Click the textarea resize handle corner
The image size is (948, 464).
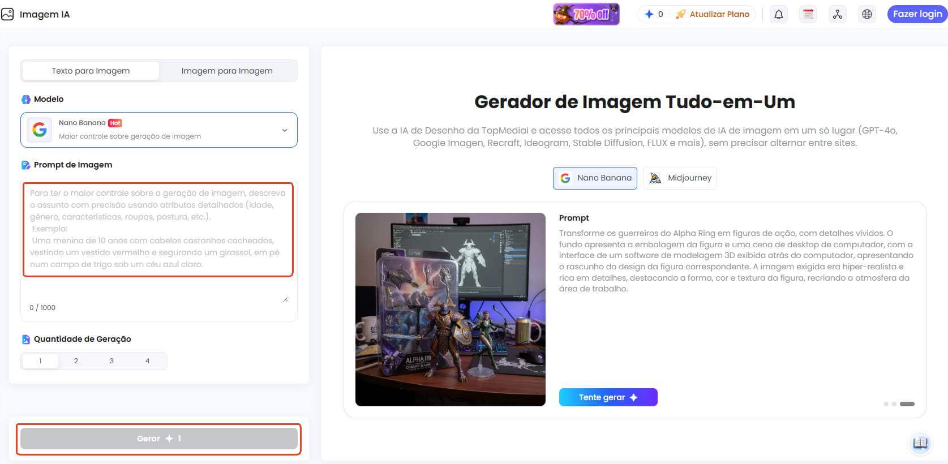coord(285,299)
